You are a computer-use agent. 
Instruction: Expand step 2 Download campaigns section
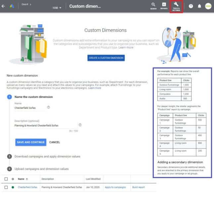click(47, 156)
